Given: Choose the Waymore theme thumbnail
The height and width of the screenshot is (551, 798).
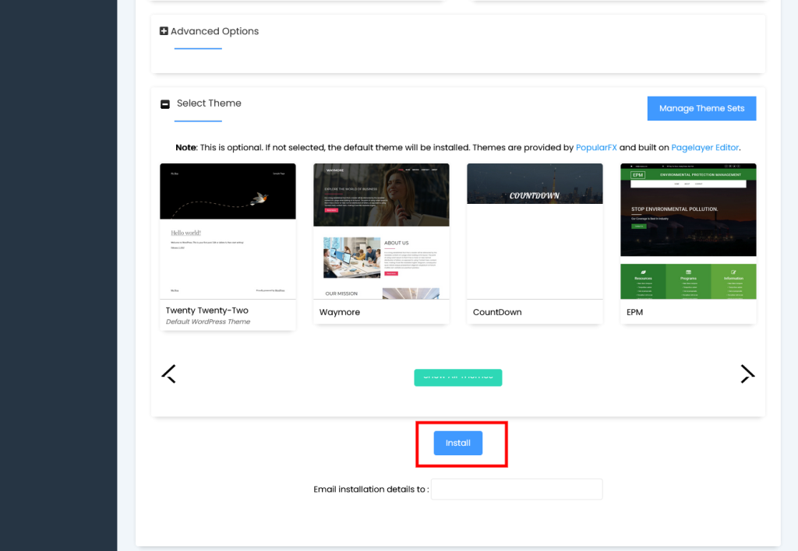Looking at the screenshot, I should click(x=381, y=231).
